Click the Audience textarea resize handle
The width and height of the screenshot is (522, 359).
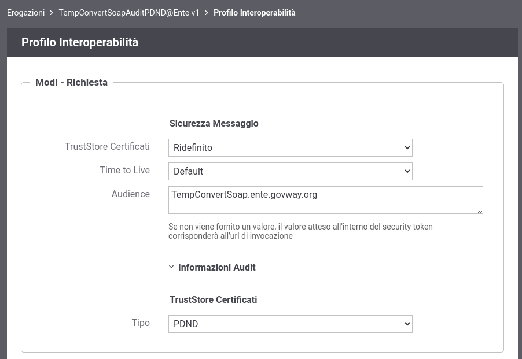(480, 210)
